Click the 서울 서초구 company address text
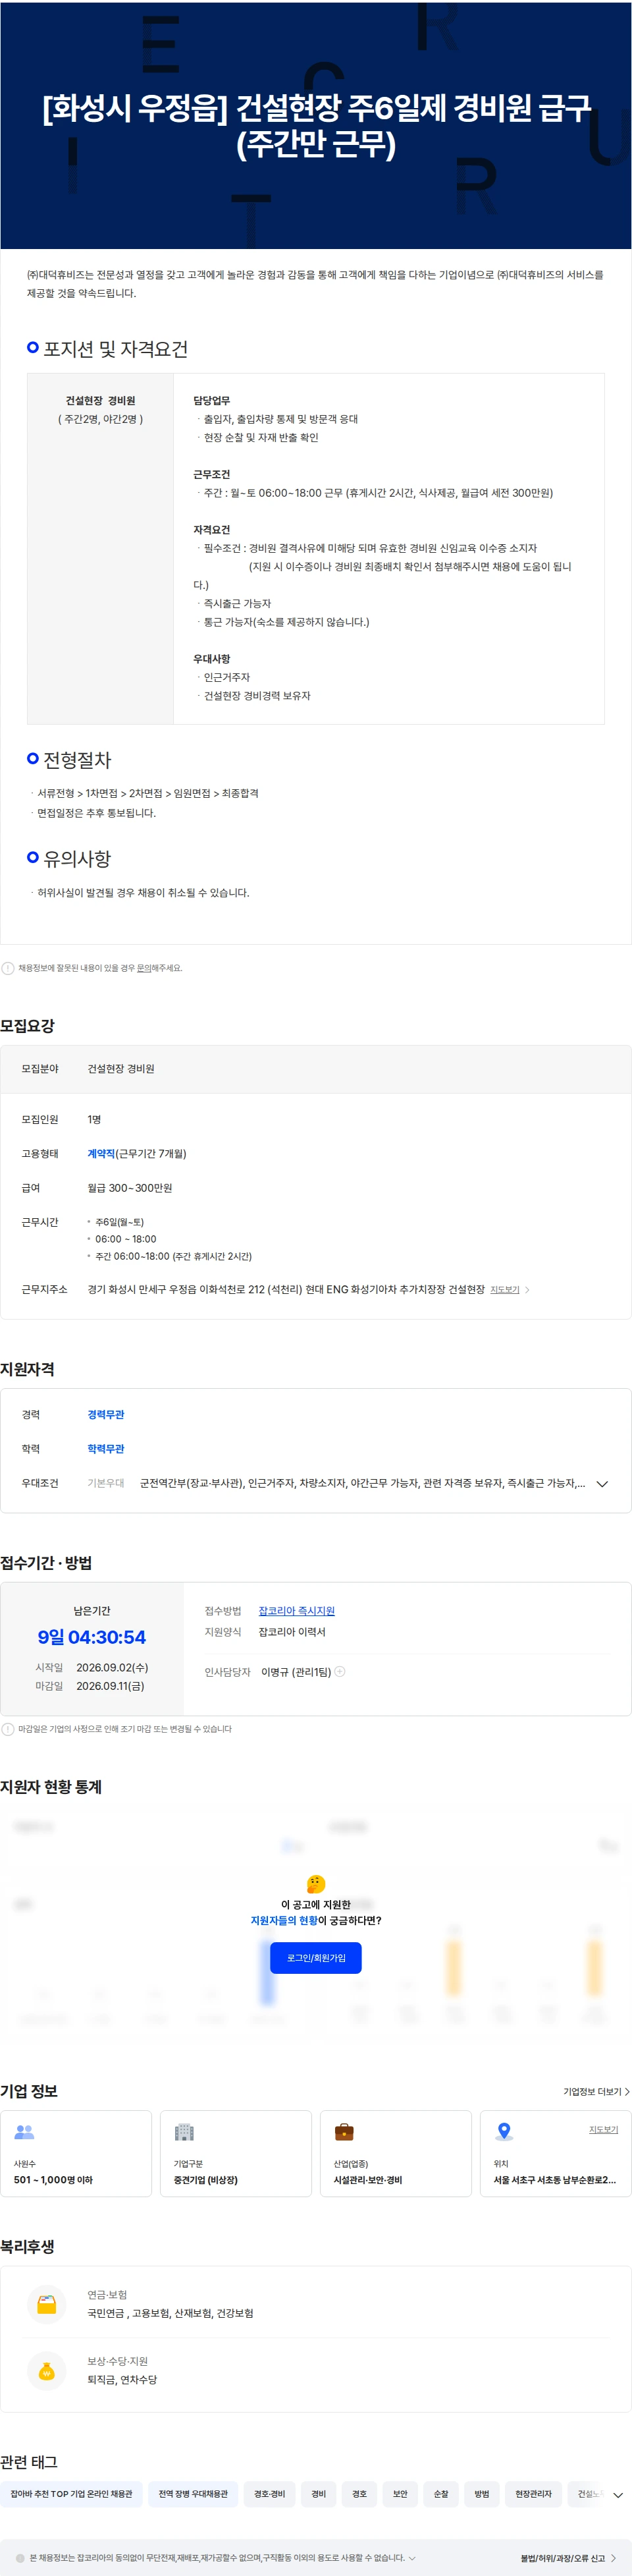 tap(554, 2180)
